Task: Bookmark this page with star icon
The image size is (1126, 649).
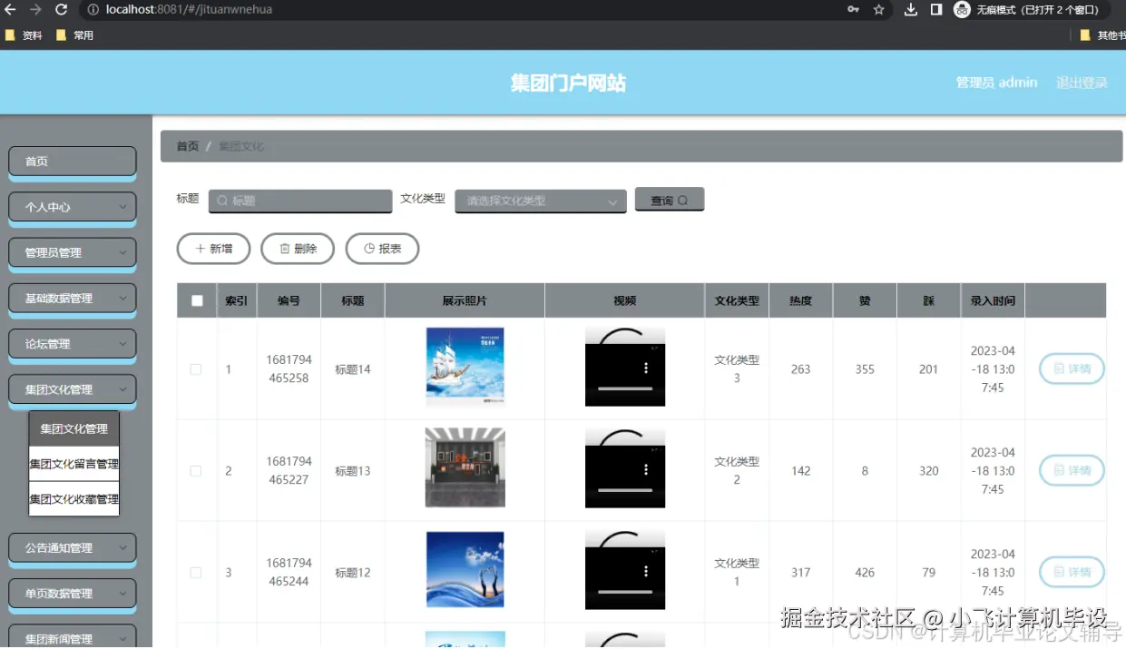Action: click(x=878, y=9)
